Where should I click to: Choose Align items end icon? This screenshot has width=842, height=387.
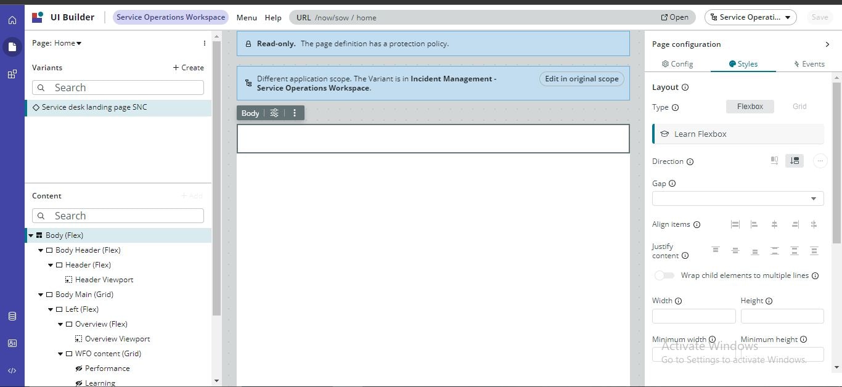tap(795, 225)
